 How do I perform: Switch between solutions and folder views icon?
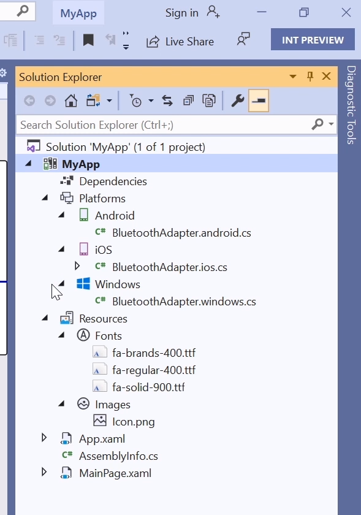click(93, 101)
